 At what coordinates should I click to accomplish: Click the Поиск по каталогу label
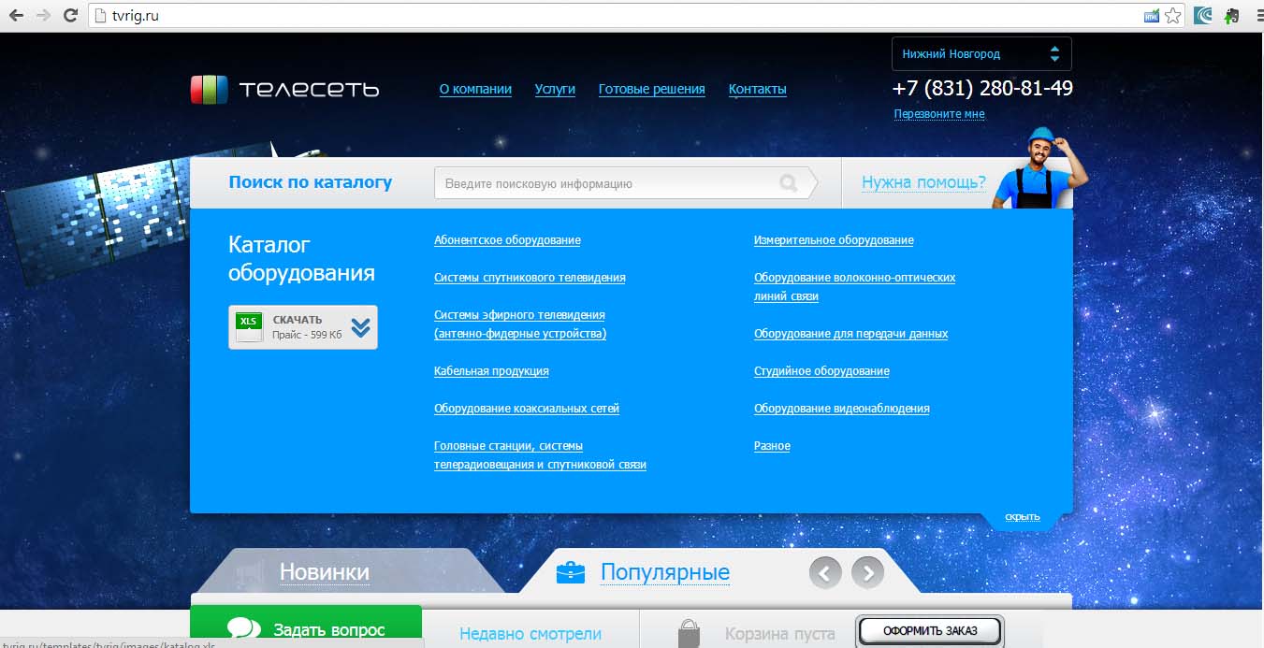[311, 182]
